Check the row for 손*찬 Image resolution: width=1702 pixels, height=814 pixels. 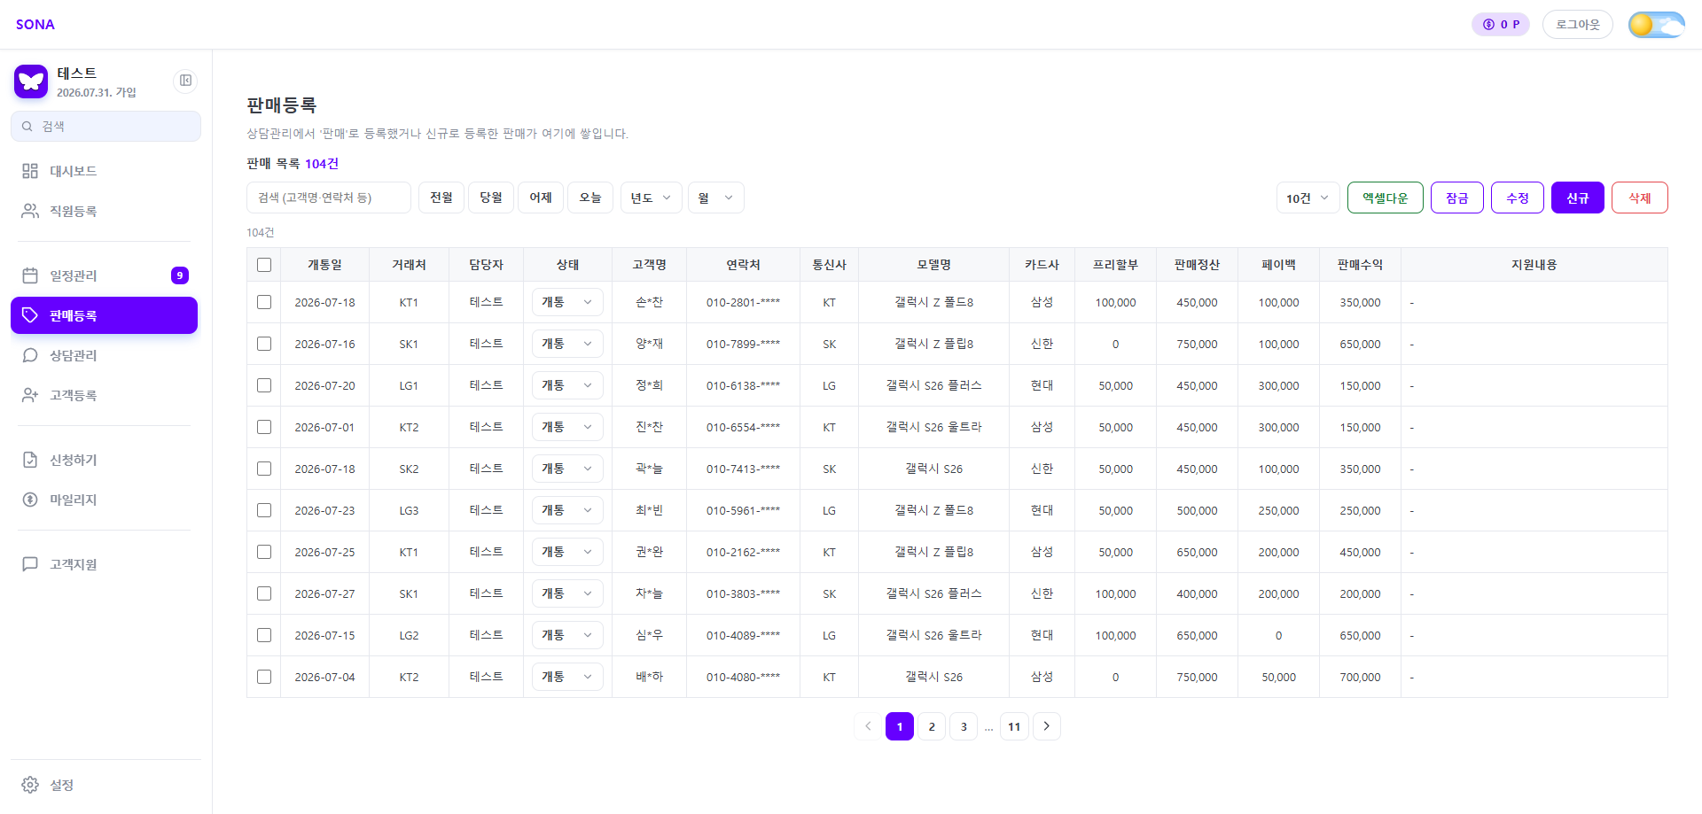click(264, 302)
